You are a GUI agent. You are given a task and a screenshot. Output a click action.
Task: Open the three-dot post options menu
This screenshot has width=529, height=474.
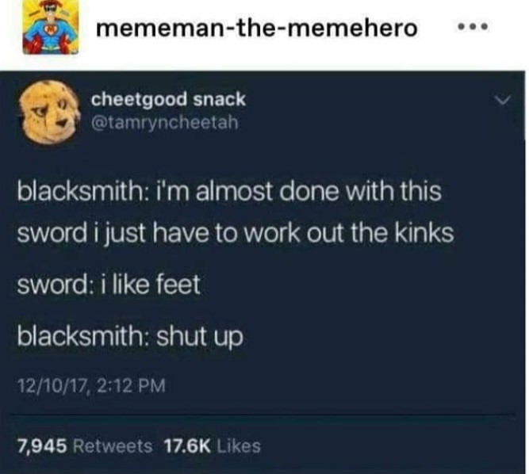pyautogui.click(x=473, y=26)
